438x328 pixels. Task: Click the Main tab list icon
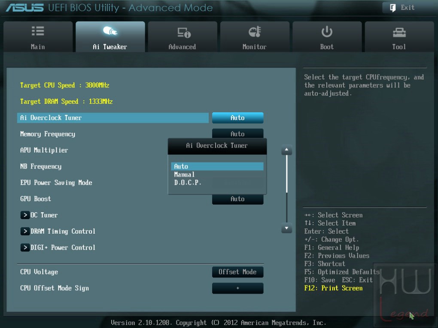tap(38, 31)
